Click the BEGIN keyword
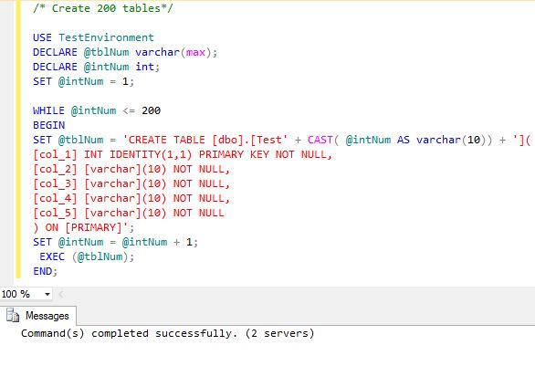 pos(48,125)
